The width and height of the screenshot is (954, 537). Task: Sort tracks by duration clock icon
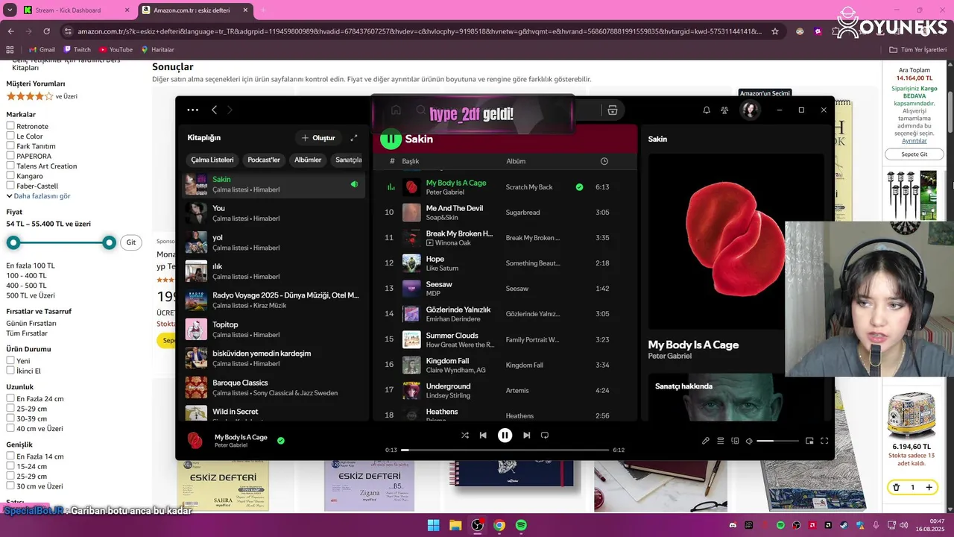coord(604,161)
